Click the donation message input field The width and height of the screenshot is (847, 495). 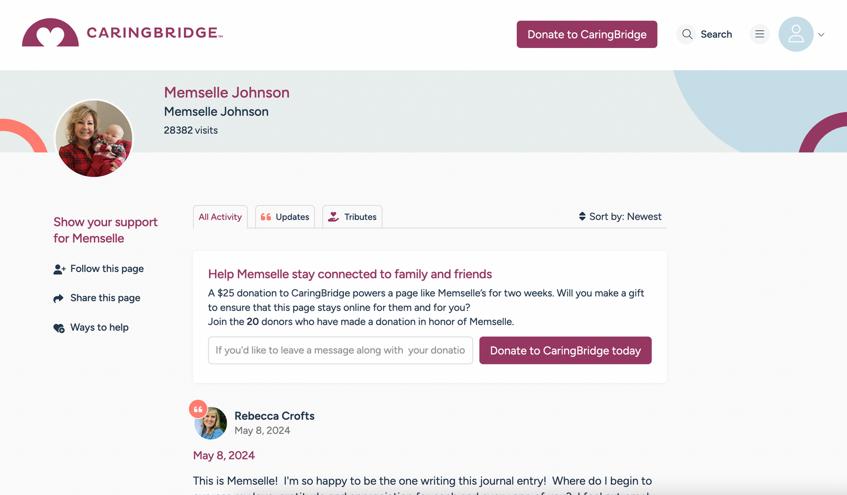[x=340, y=351]
